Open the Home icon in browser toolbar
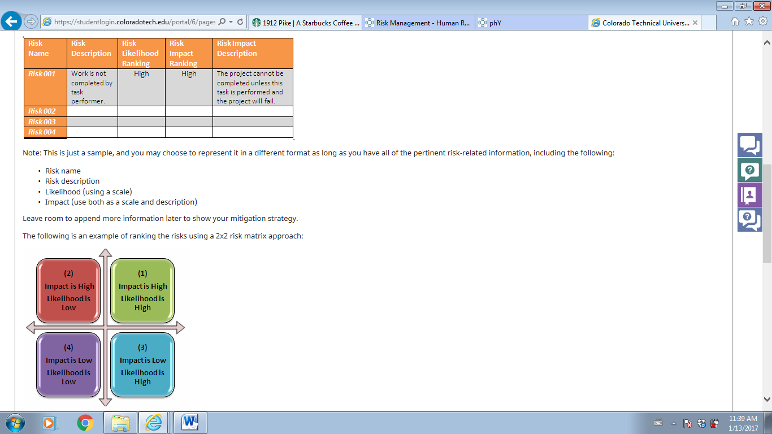The image size is (772, 434). coord(735,21)
